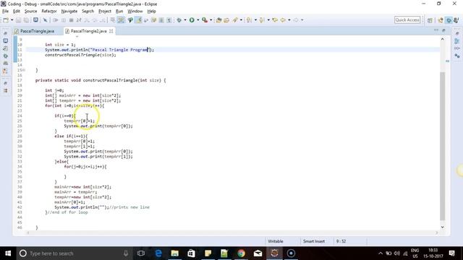
Task: Open File Explorer from the taskbar
Action: (175, 253)
